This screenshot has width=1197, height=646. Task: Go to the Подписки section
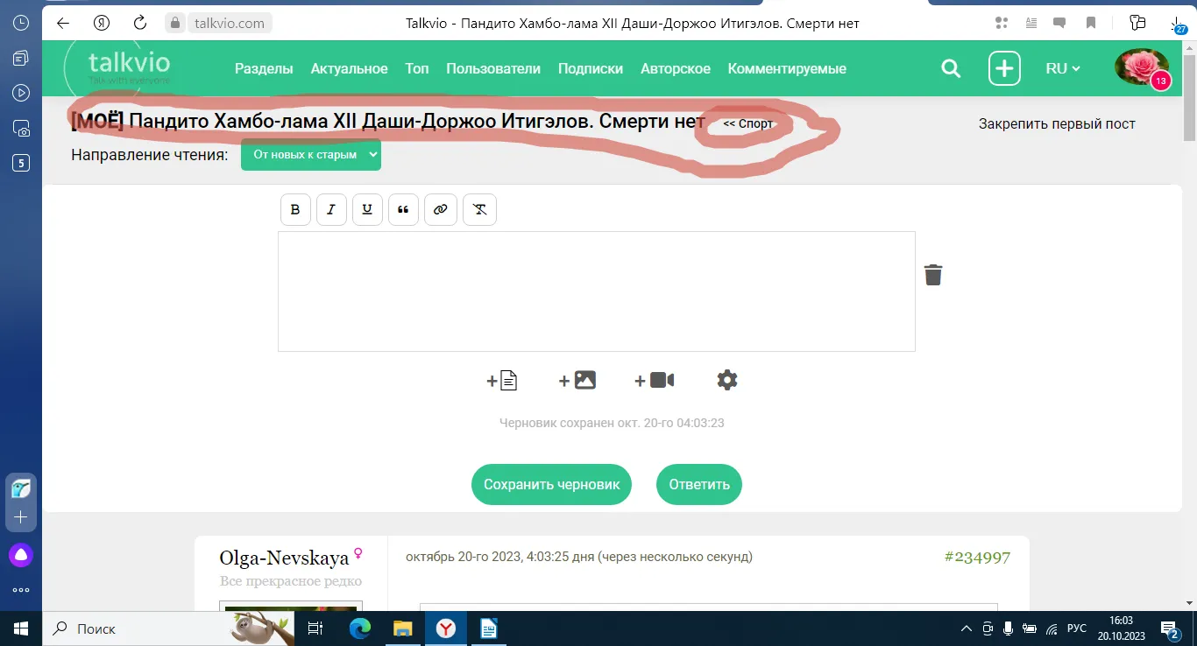coord(591,68)
